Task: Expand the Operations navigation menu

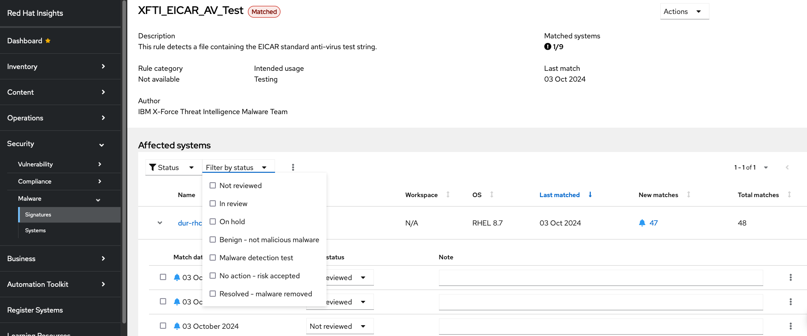Action: (61, 118)
